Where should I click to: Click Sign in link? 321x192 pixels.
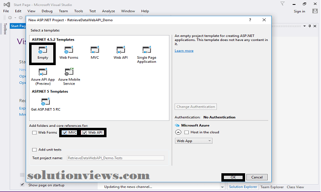click(299, 11)
